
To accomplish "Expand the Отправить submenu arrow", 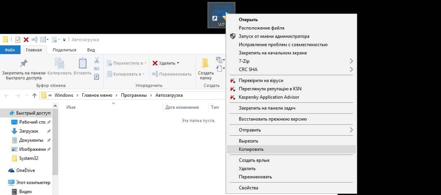I will click(x=351, y=130).
